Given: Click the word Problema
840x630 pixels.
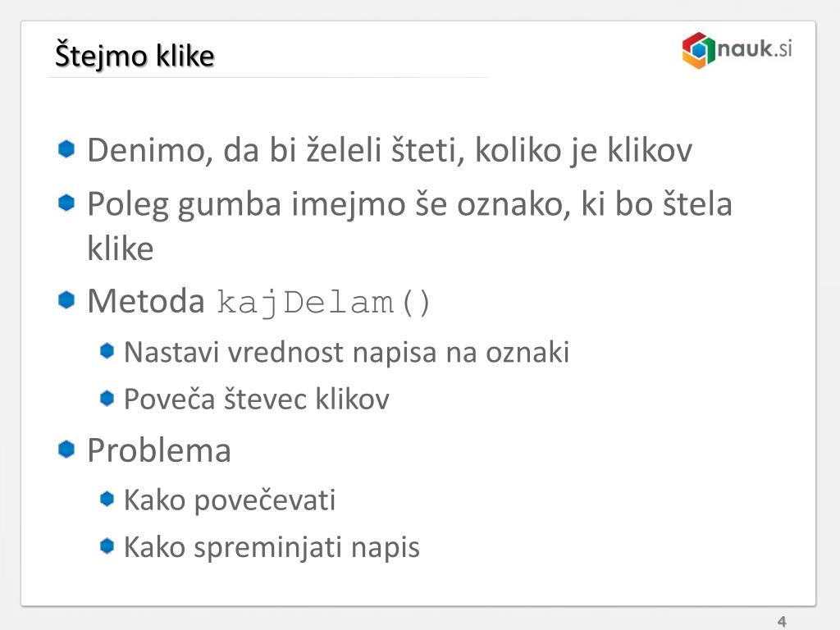Looking at the screenshot, I should [159, 450].
